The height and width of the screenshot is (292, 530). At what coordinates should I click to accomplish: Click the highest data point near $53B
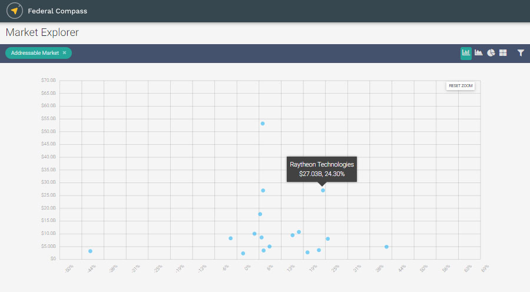(x=263, y=124)
